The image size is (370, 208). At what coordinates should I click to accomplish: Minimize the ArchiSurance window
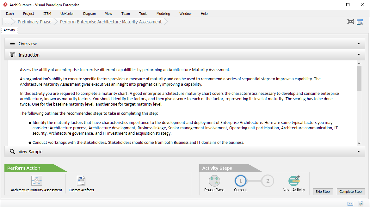click(333, 5)
